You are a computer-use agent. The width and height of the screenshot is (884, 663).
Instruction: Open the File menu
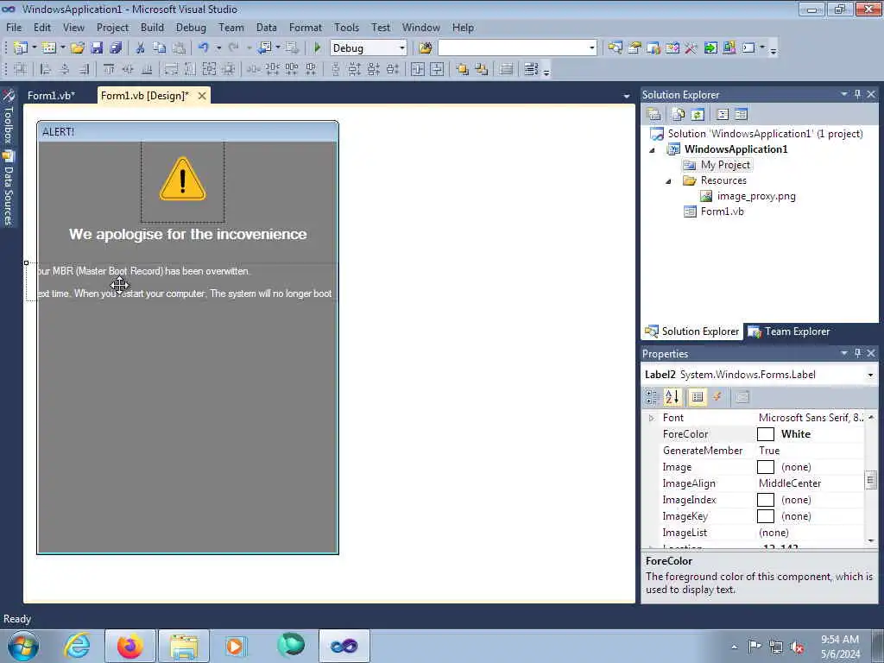tap(14, 28)
